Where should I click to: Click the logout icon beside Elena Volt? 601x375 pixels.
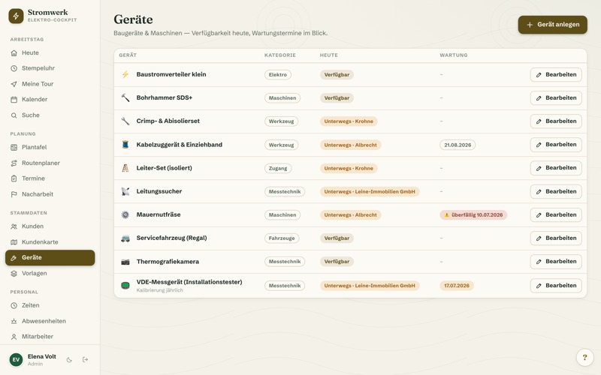[85, 360]
